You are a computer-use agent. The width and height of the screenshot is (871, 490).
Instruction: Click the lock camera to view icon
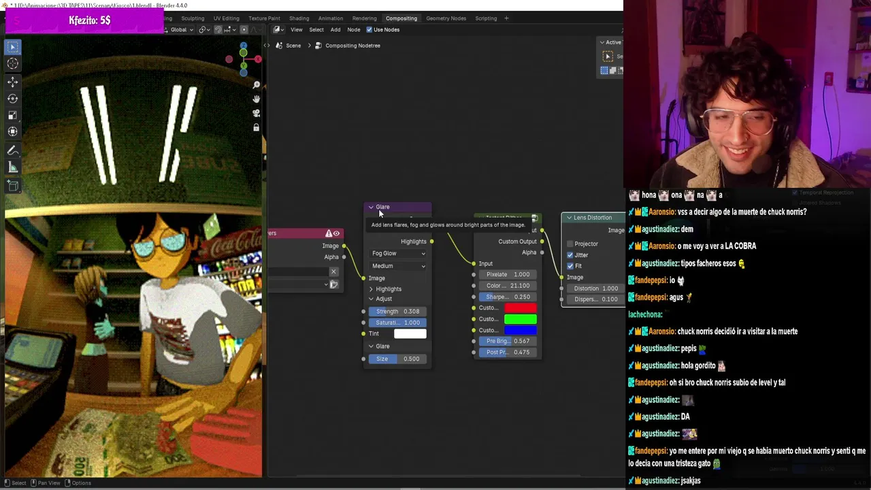point(256,127)
